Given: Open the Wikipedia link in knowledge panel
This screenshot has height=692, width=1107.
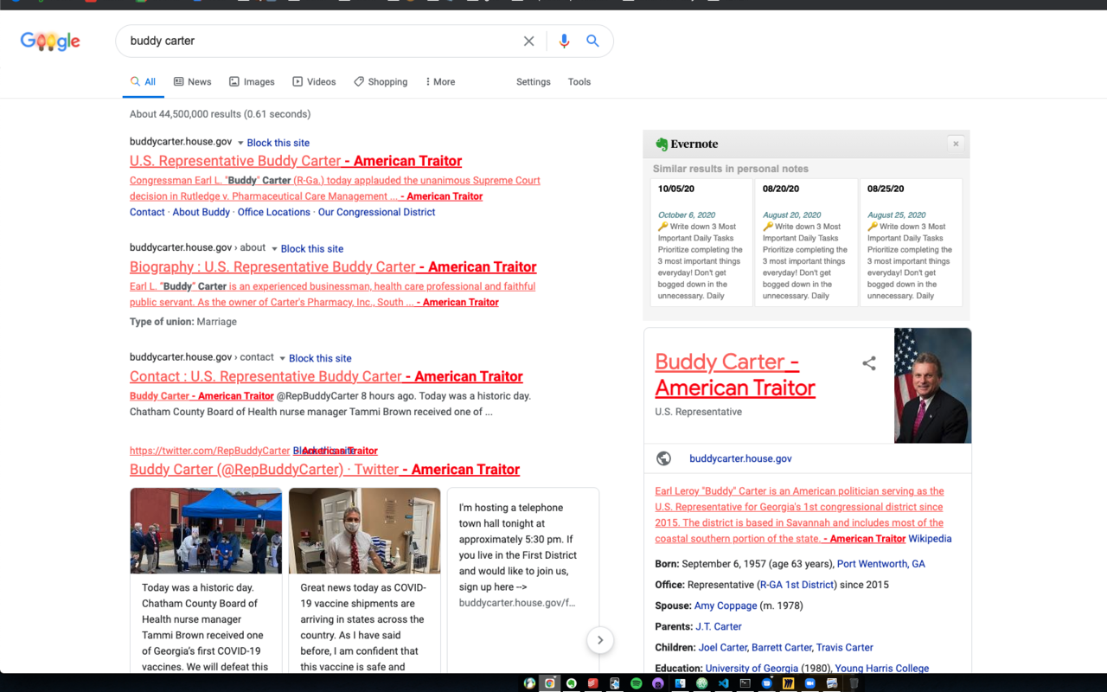Looking at the screenshot, I should click(x=930, y=539).
